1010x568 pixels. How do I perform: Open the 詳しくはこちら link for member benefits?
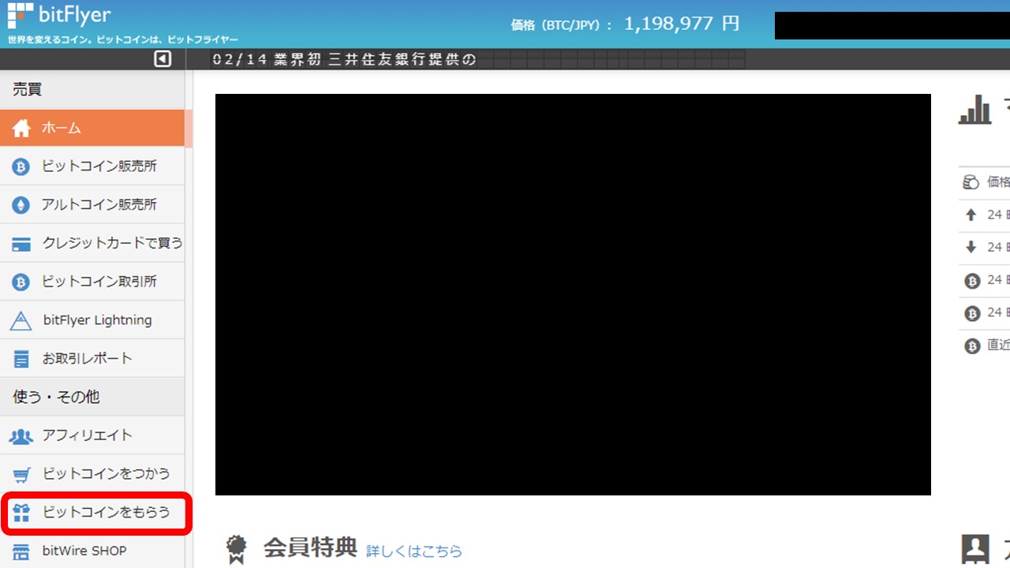point(413,551)
